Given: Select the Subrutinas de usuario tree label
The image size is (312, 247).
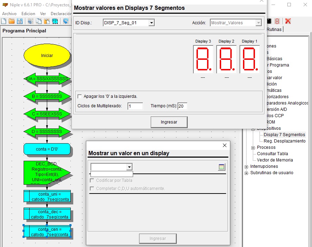Looking at the screenshot, I should coord(272,173).
